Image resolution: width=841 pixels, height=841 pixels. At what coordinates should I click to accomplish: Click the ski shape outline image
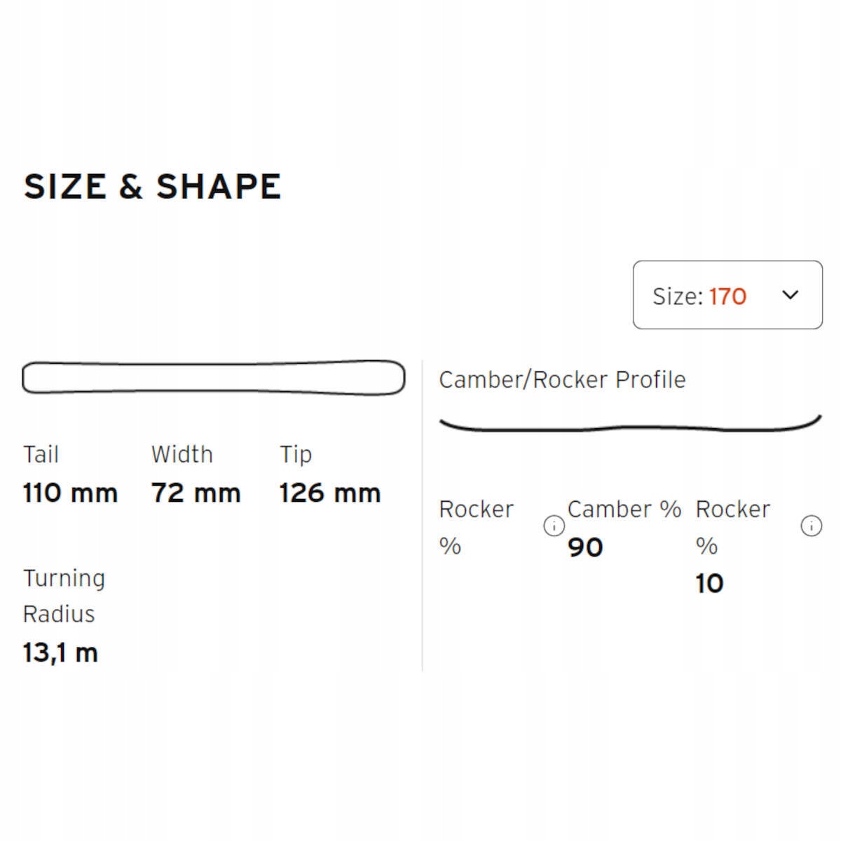click(213, 377)
